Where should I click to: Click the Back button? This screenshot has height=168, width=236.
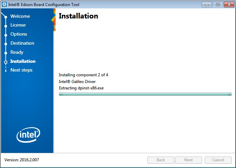click(x=161, y=160)
